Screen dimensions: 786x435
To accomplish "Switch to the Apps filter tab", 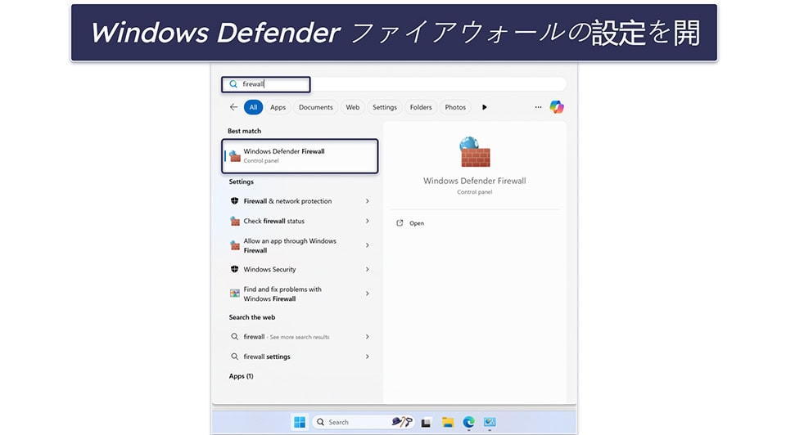I will click(x=278, y=107).
